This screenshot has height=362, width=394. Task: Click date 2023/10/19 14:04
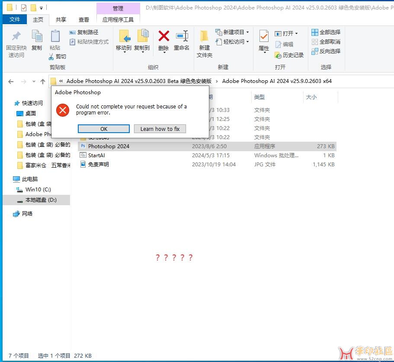[x=214, y=165]
